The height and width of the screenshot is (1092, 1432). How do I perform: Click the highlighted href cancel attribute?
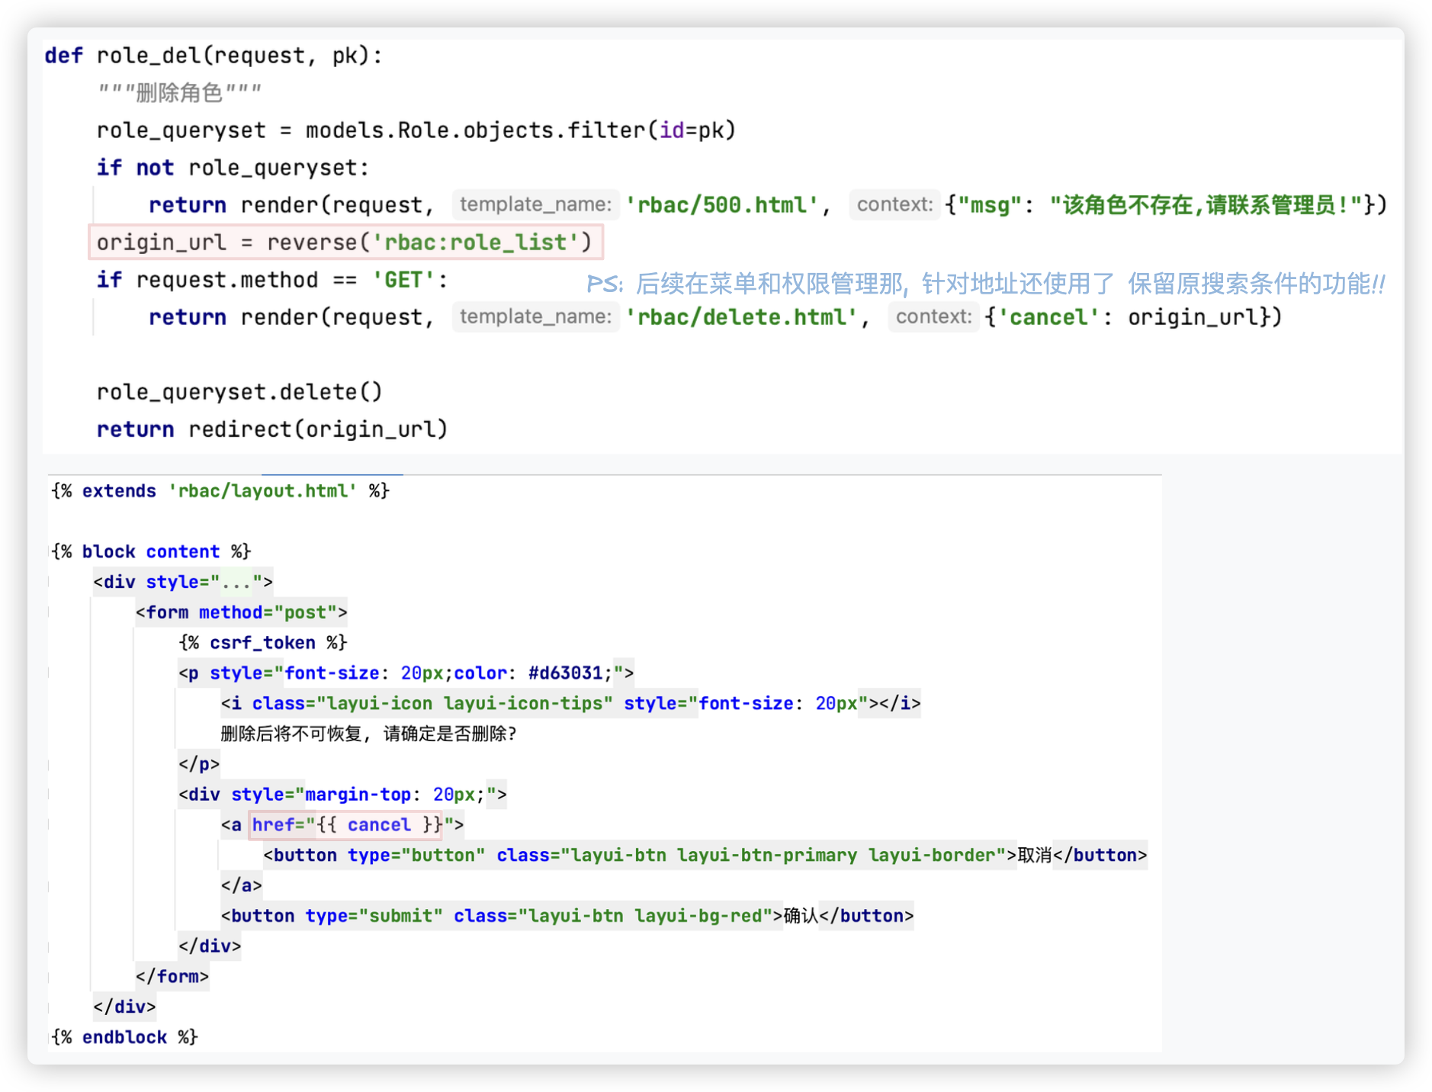coord(346,825)
